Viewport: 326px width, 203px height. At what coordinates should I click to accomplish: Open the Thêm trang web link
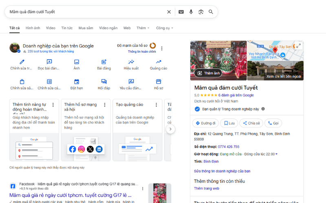coord(206,188)
